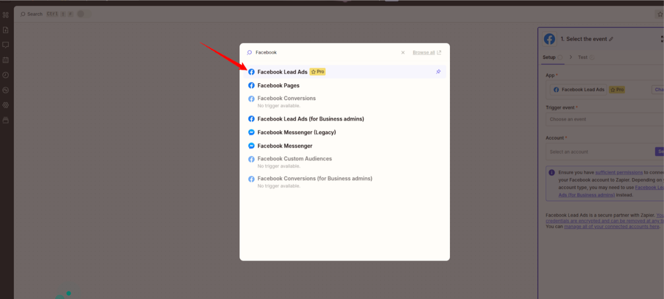Open the settings gear icon in left sidebar

6,105
